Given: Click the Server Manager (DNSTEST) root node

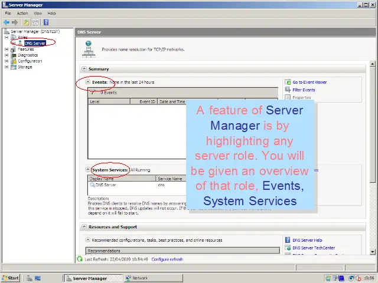Looking at the screenshot, I should pos(35,31).
